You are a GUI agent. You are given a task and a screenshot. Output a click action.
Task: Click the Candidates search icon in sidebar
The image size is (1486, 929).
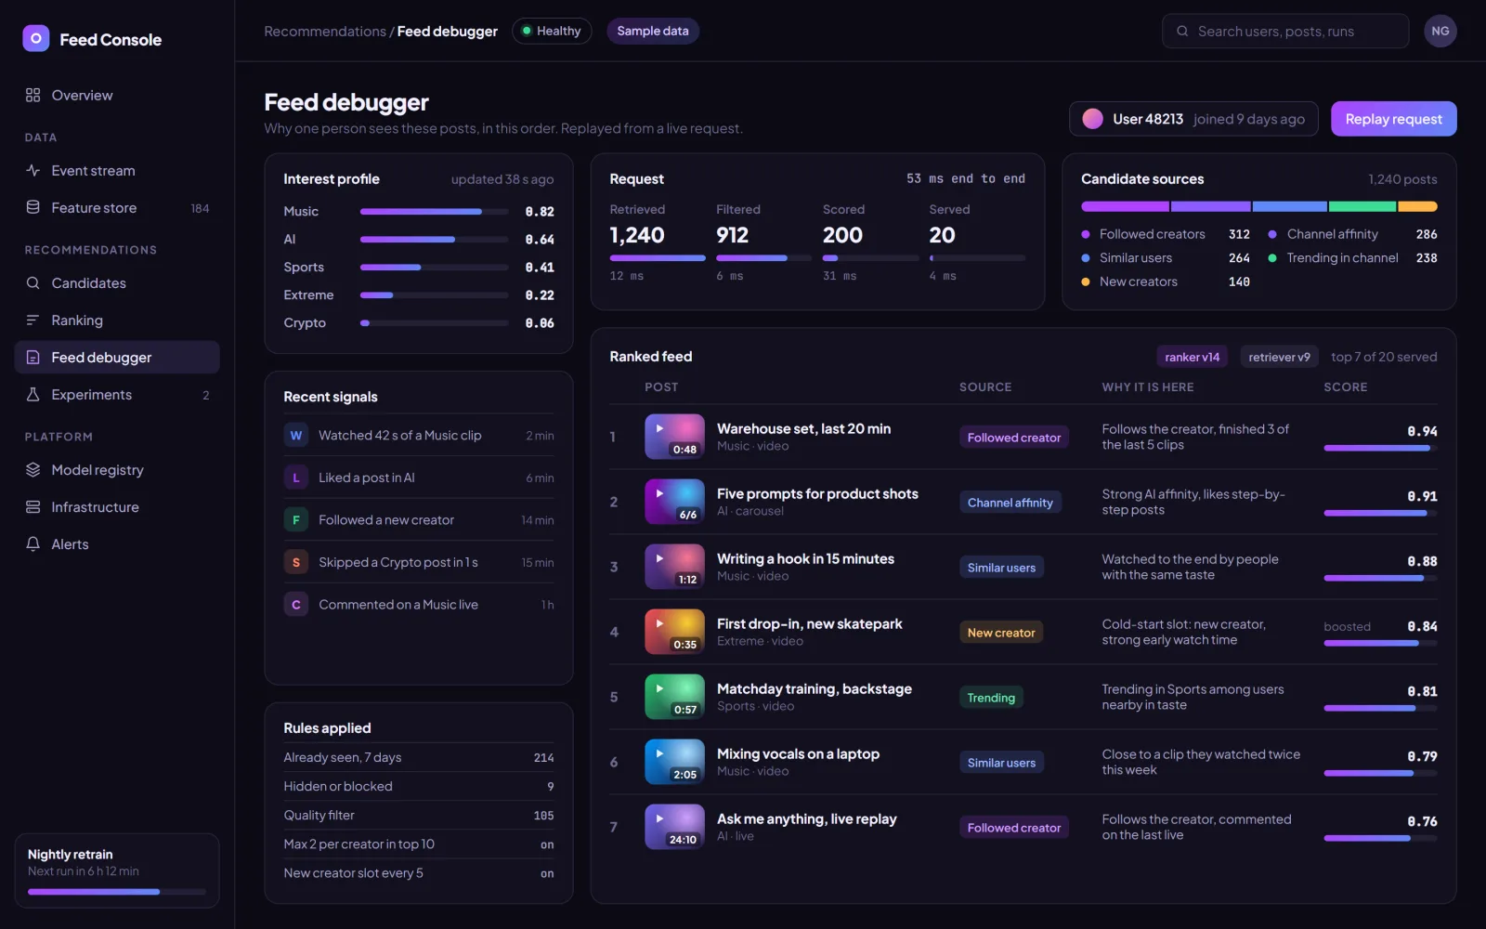coord(33,282)
